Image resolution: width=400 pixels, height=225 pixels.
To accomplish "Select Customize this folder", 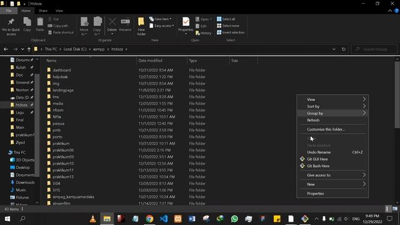I will point(333,129).
